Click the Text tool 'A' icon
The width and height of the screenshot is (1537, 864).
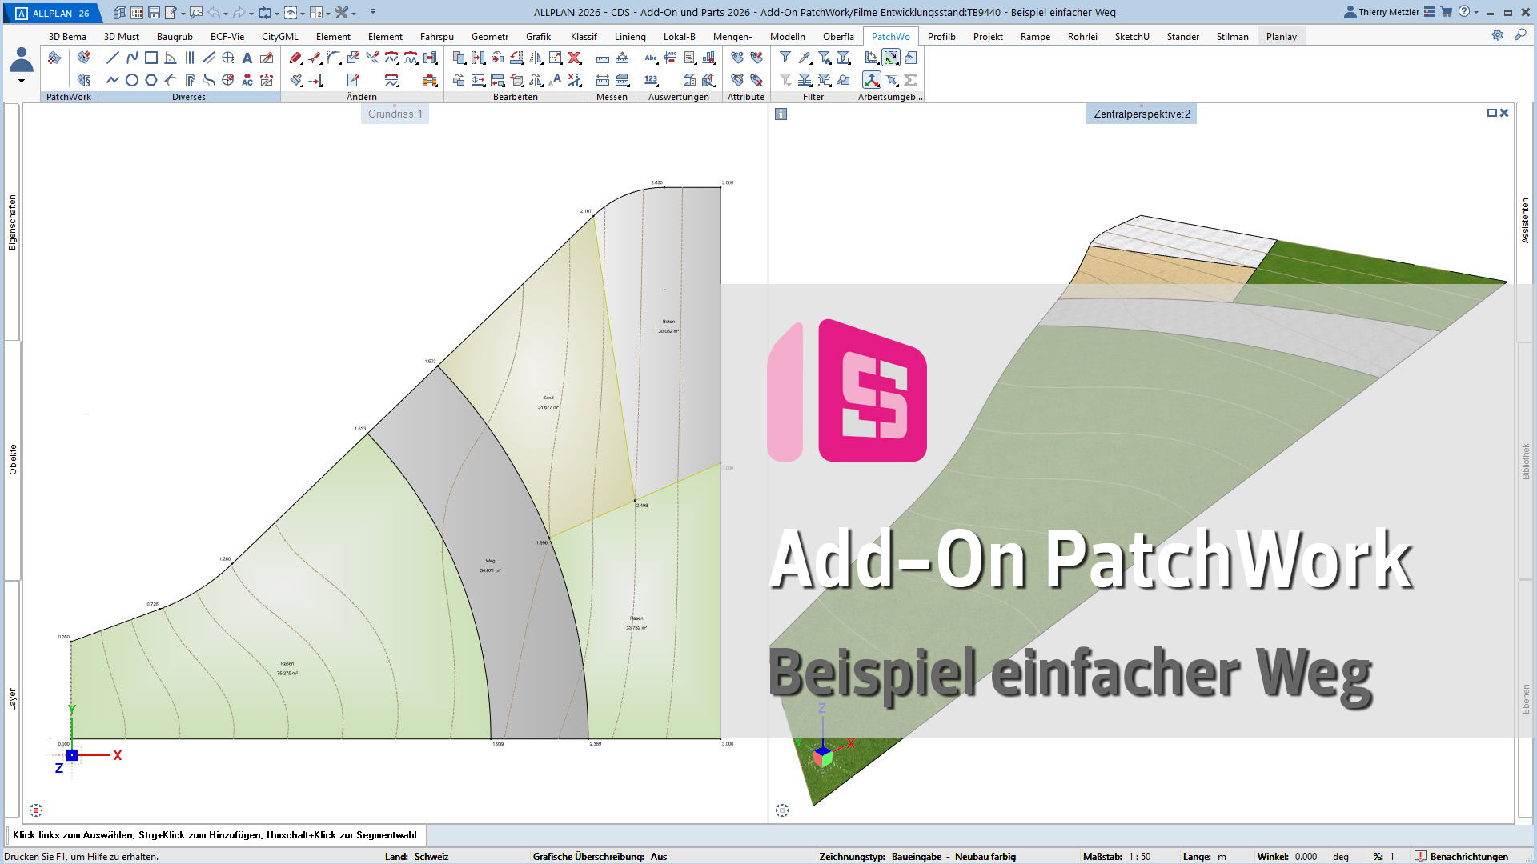coord(247,58)
